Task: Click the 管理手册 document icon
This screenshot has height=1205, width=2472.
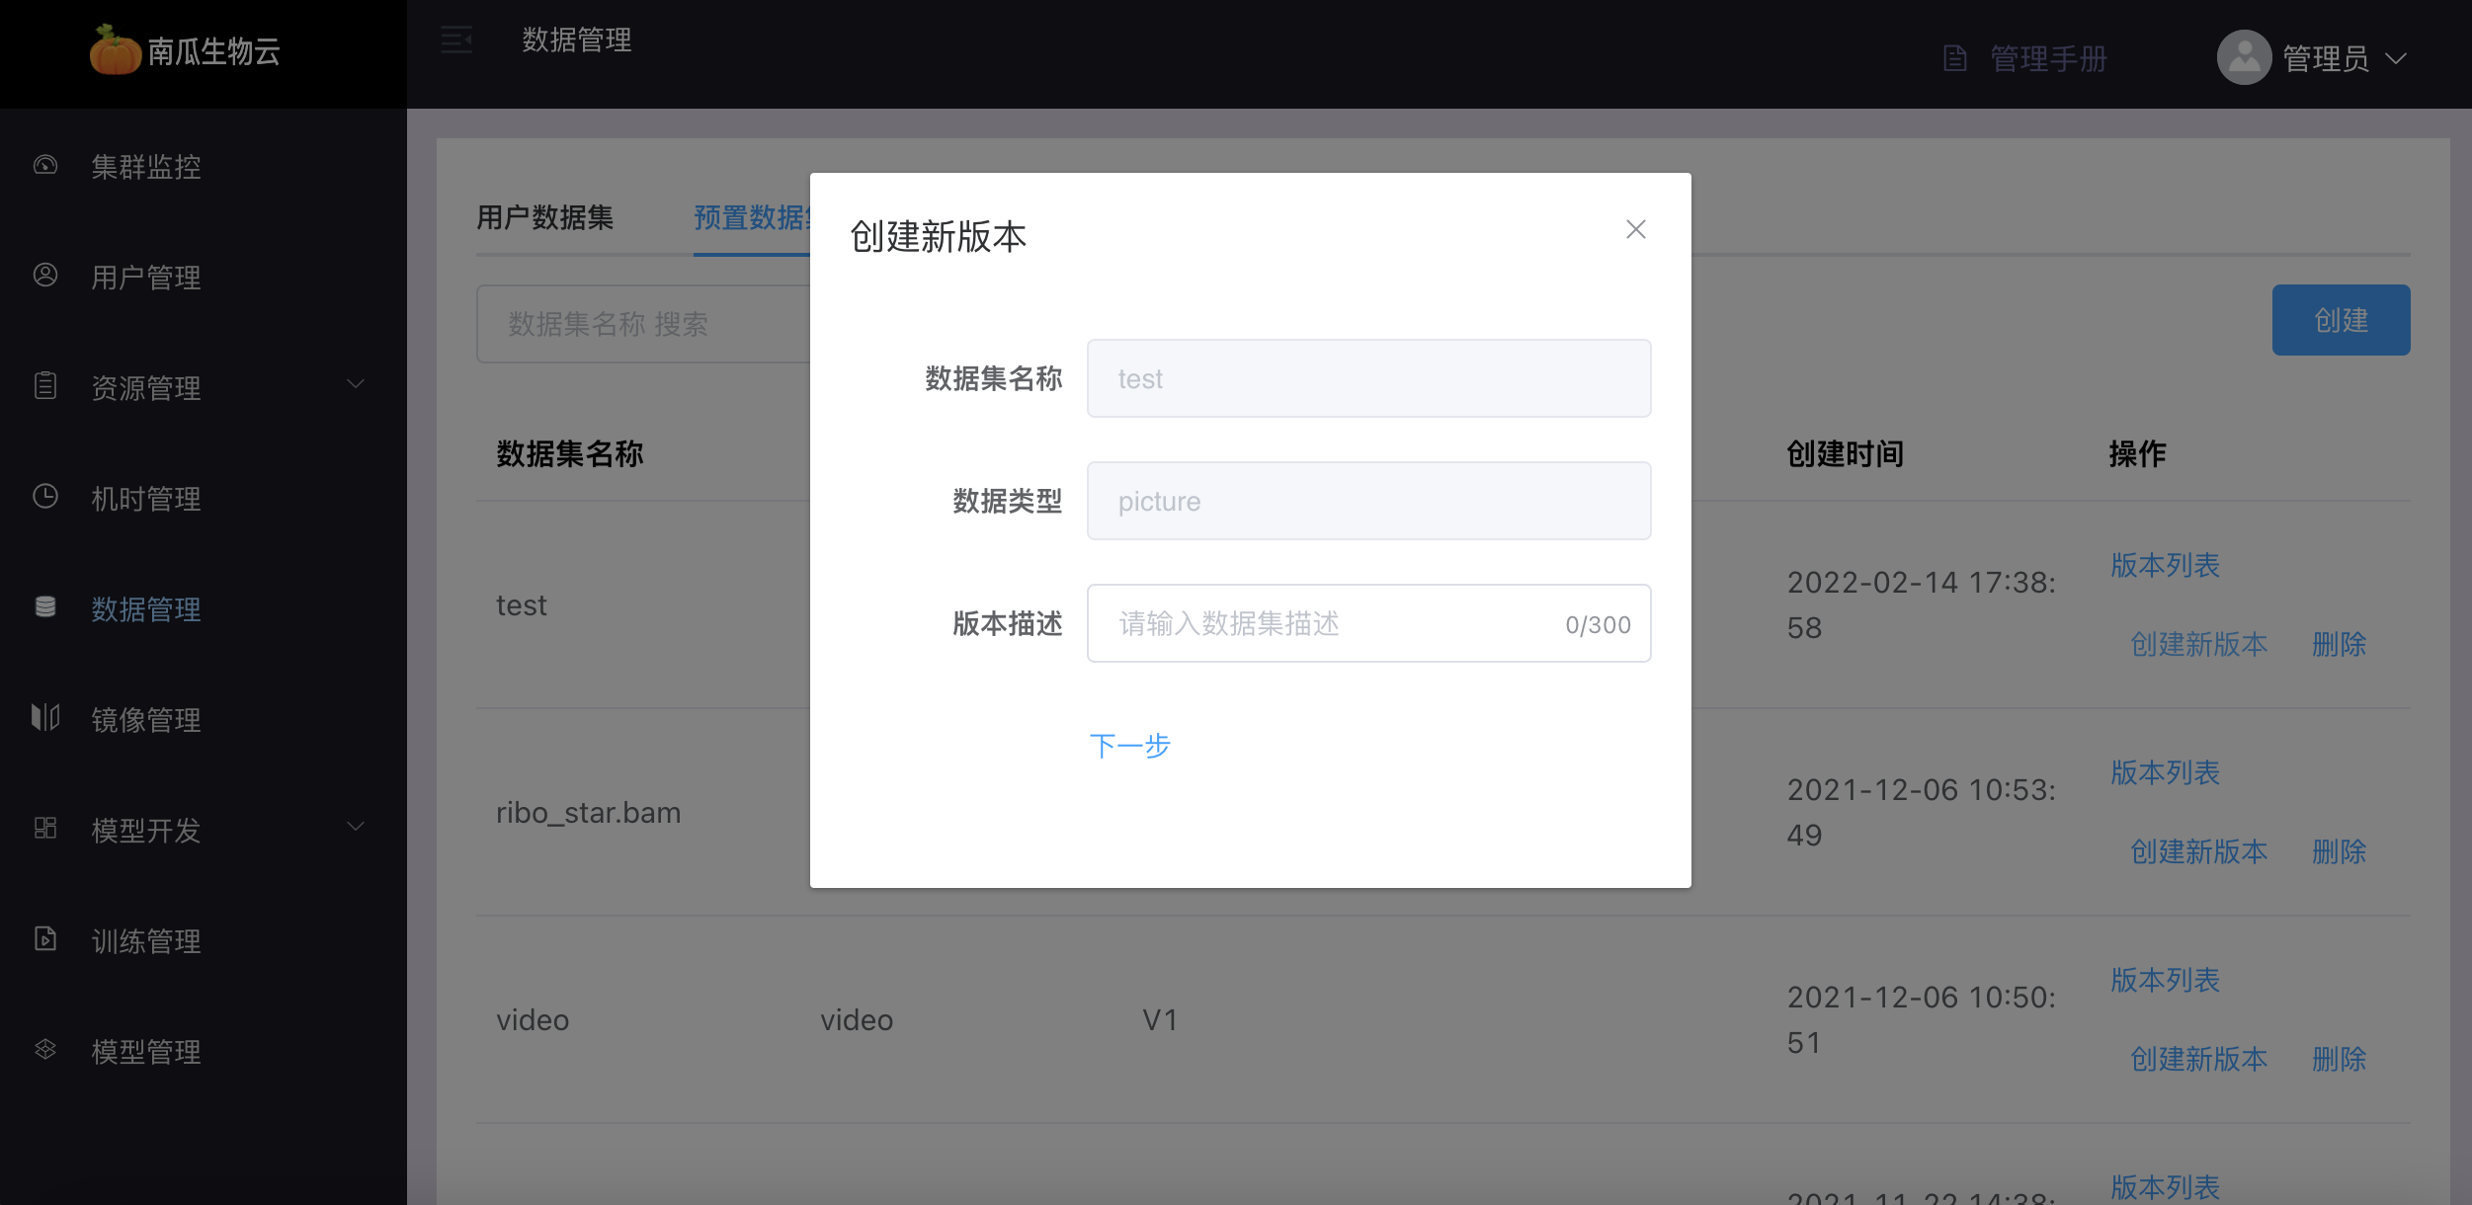Action: (x=1955, y=58)
